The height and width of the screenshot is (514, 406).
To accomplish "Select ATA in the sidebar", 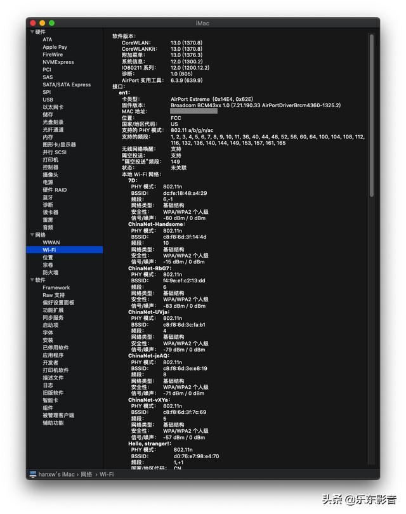I will coord(47,39).
